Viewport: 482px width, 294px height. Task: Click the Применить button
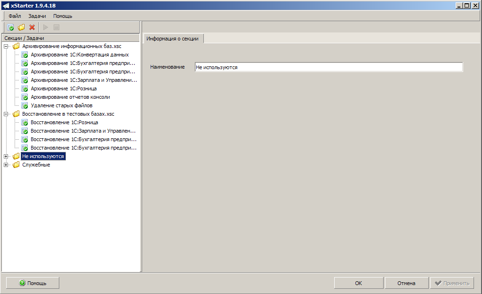(452, 283)
